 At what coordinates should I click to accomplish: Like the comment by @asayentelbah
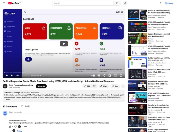click(x=10, y=127)
